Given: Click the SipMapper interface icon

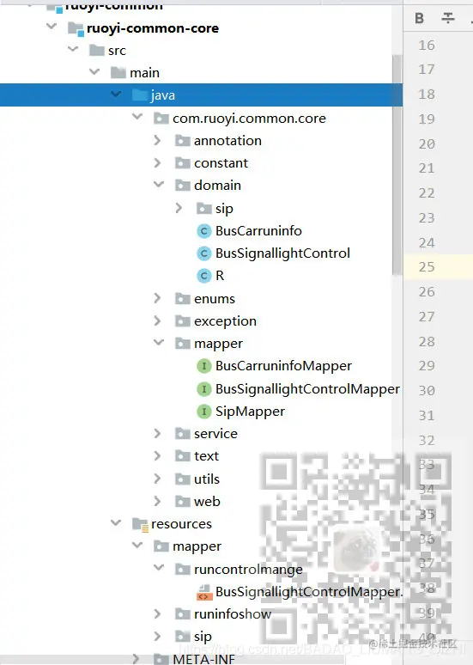Looking at the screenshot, I should point(203,412).
